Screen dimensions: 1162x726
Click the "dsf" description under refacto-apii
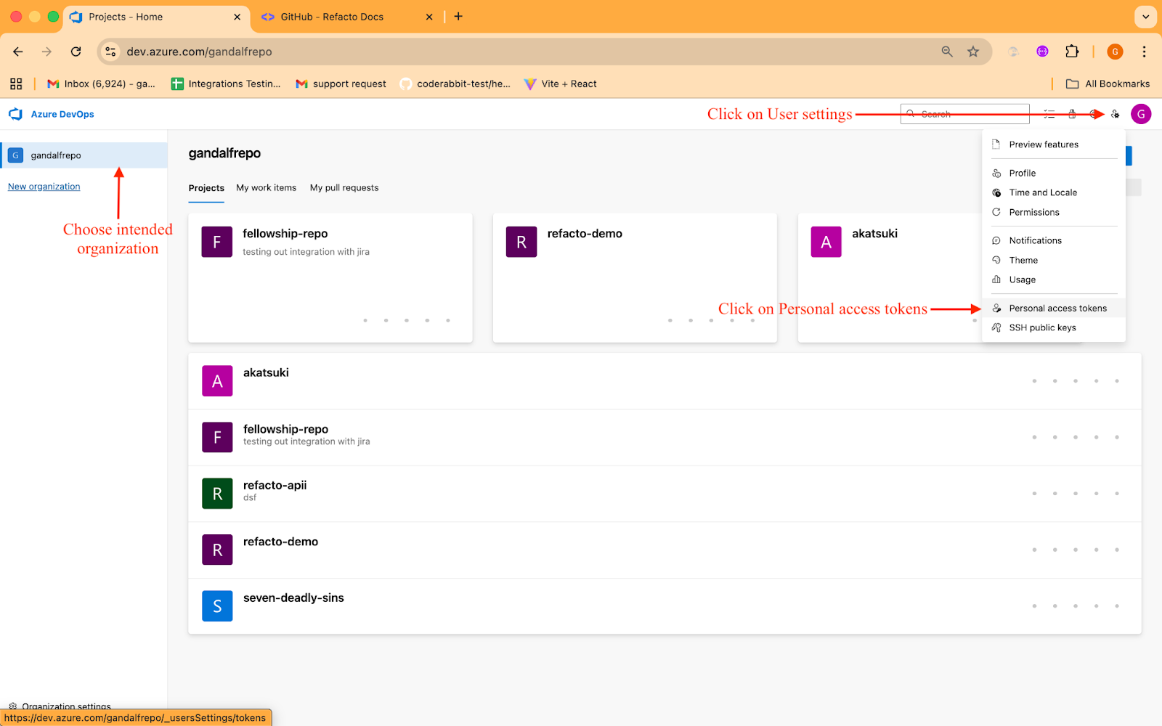pyautogui.click(x=250, y=498)
